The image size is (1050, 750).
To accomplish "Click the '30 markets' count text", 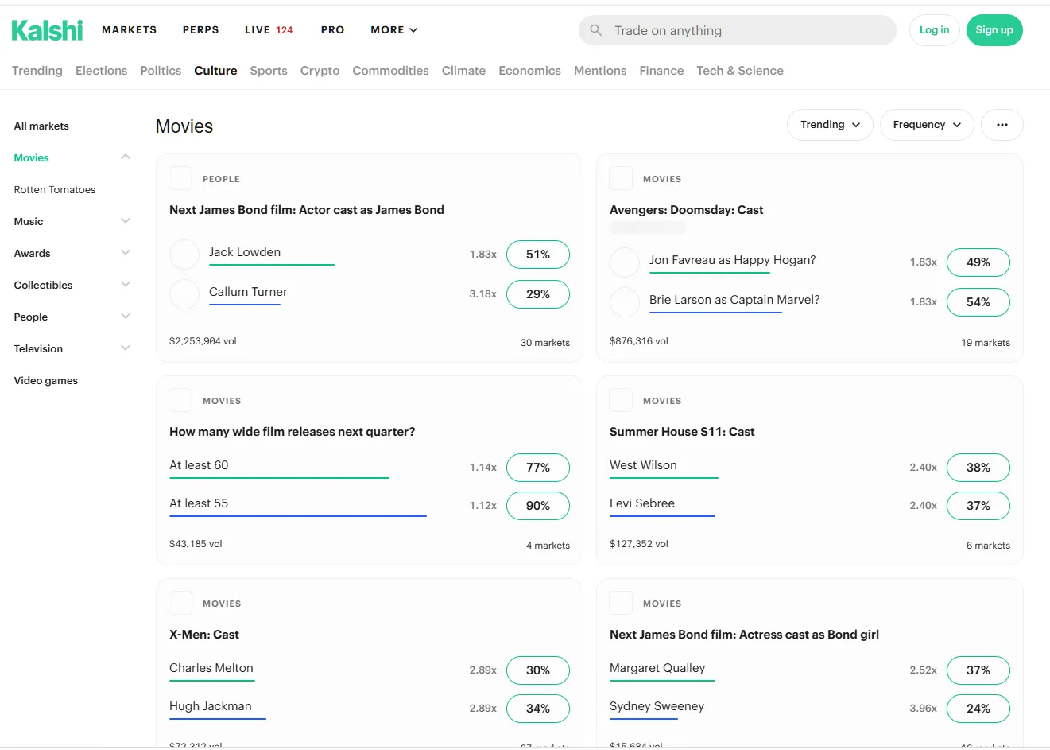I will click(545, 343).
